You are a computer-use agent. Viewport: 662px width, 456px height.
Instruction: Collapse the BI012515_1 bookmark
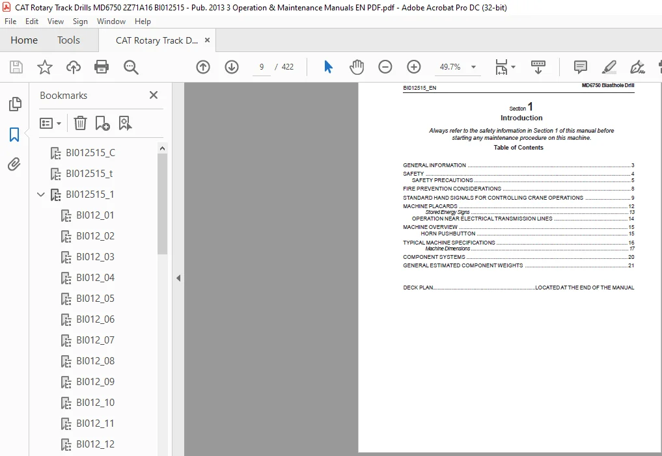point(41,194)
